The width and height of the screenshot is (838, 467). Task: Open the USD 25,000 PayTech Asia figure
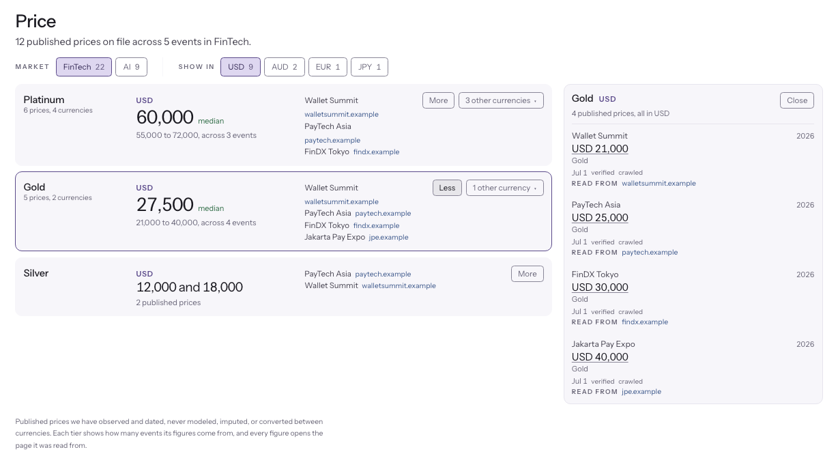(600, 218)
